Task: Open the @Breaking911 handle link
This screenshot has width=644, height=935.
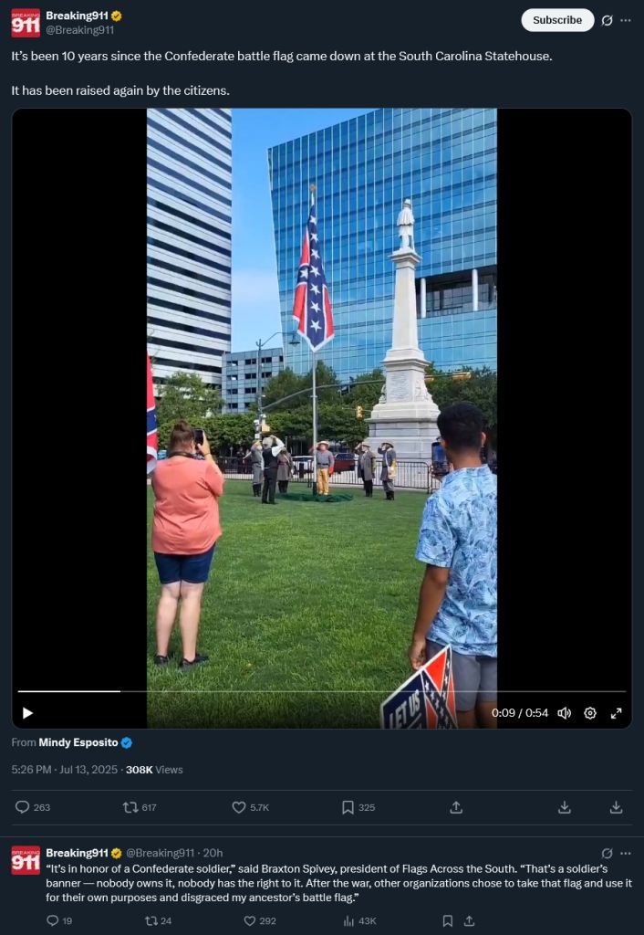Action: (80, 30)
